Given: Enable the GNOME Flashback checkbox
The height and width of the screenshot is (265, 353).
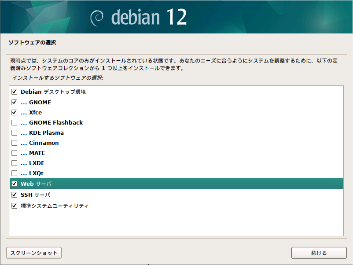Looking at the screenshot, I should click(x=15, y=122).
